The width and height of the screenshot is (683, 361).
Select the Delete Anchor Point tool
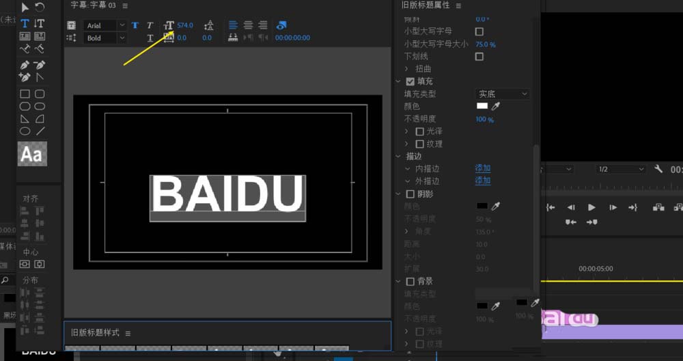click(x=40, y=66)
